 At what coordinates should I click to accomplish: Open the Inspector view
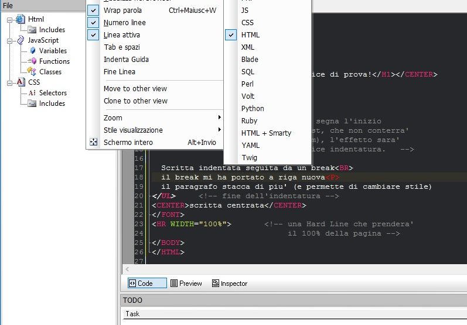(x=229, y=283)
